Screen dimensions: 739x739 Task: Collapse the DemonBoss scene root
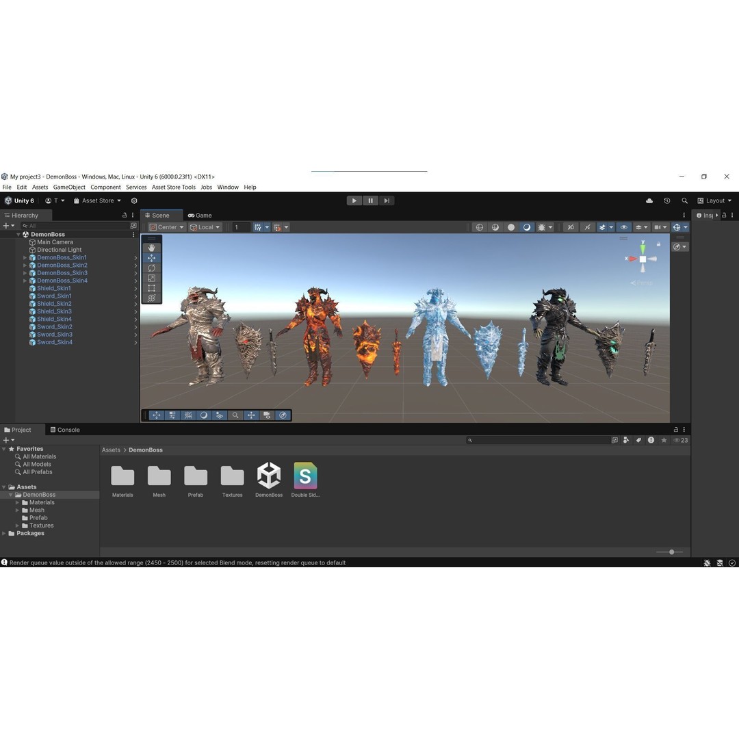click(x=18, y=234)
